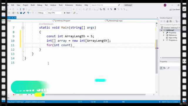Collapse the InitArray2 project node
Image resolution: width=188 pixels, height=106 pixels.
(161, 30)
